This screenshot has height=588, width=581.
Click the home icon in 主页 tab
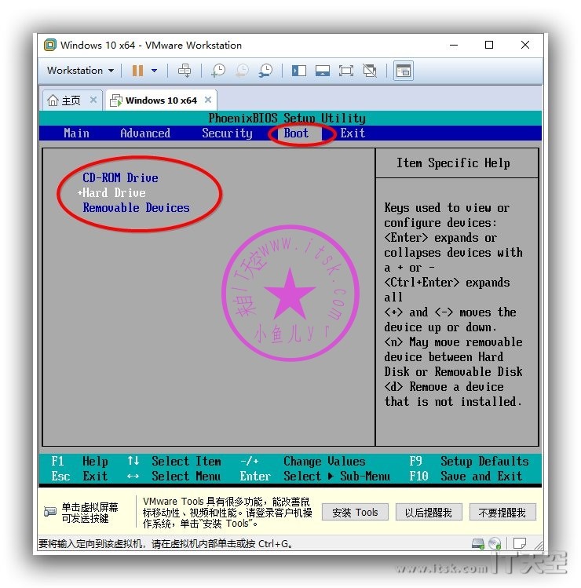click(53, 100)
